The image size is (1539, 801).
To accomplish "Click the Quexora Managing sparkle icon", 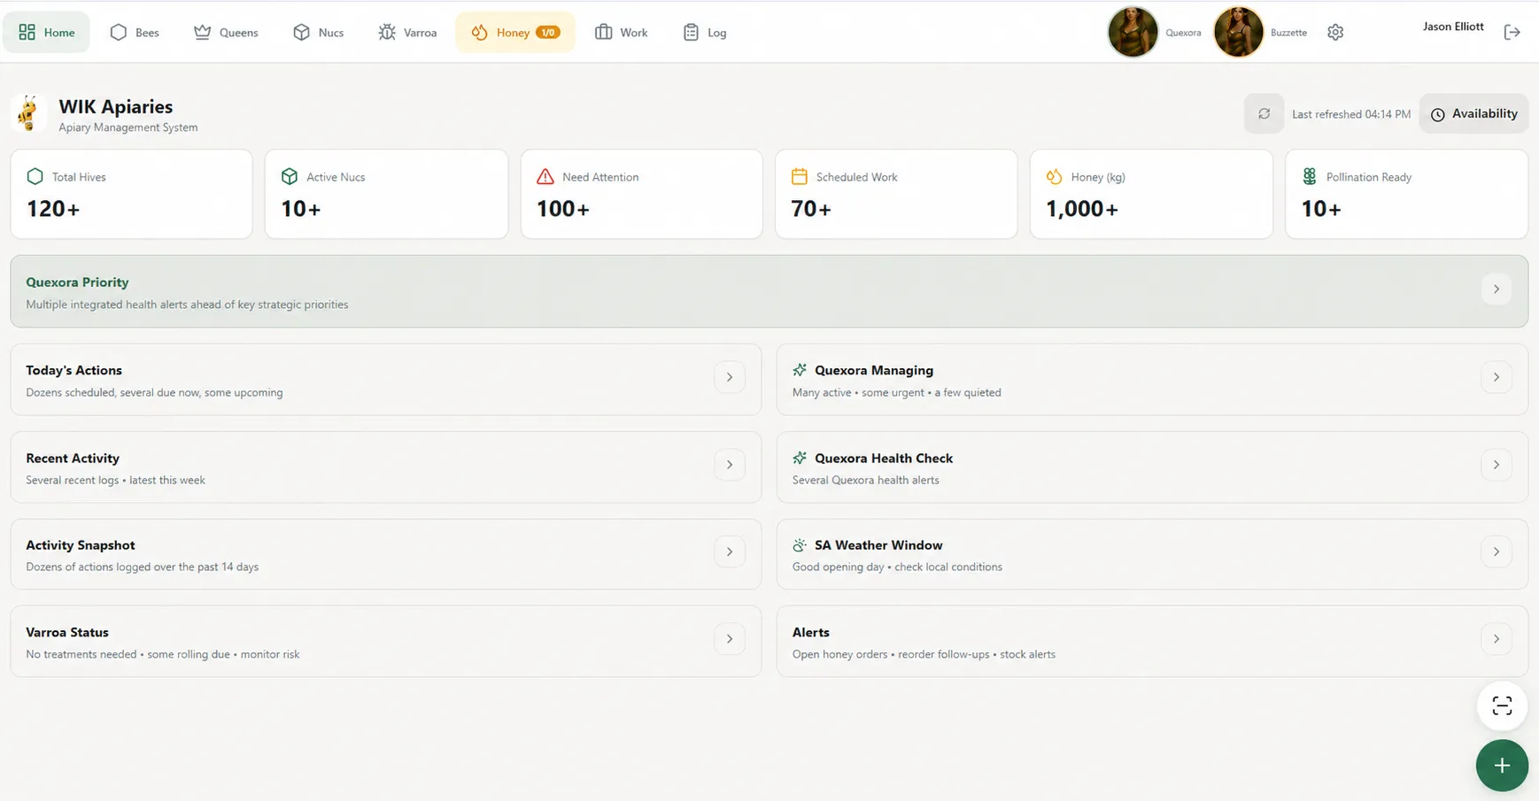I will 800,370.
